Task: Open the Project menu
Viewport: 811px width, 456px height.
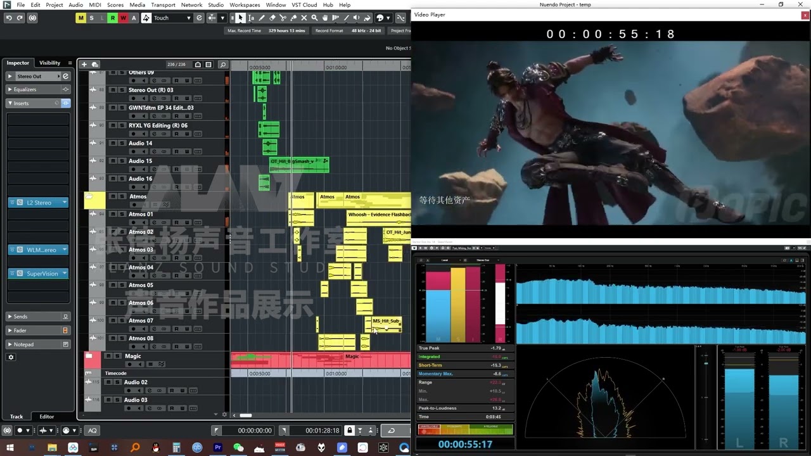Action: pos(54,4)
